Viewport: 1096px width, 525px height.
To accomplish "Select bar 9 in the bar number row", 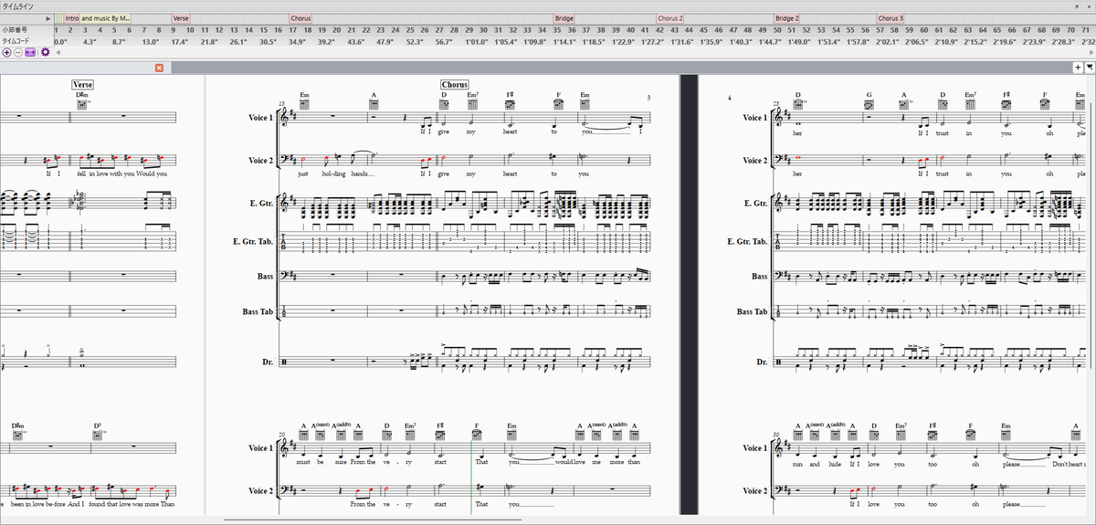I will point(173,30).
